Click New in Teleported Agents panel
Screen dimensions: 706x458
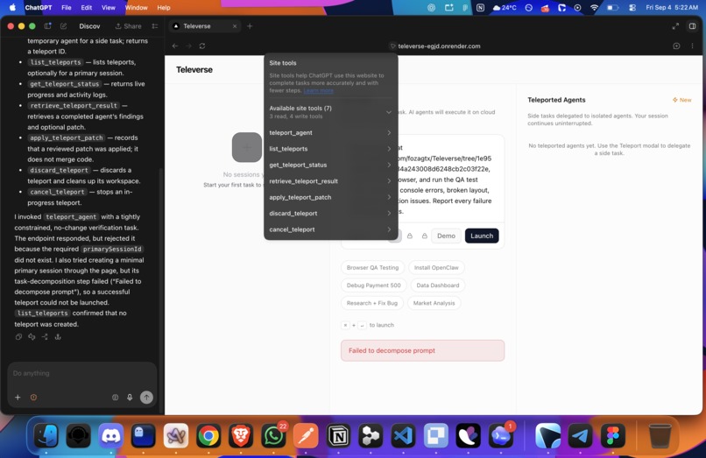[682, 100]
